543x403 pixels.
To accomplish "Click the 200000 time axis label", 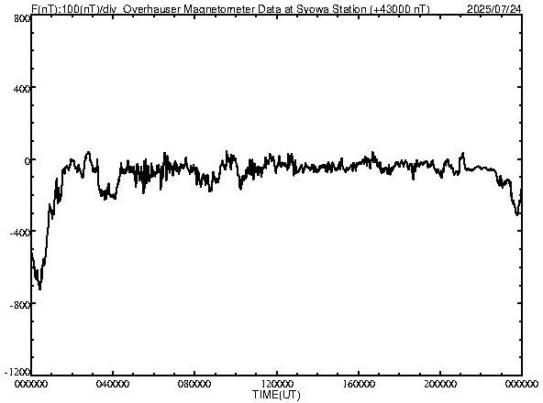I will pos(440,384).
